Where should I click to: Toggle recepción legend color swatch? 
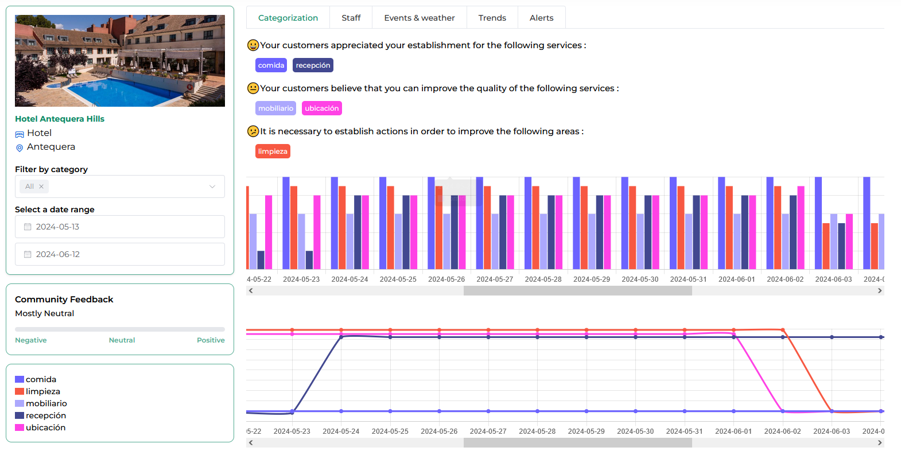point(20,415)
